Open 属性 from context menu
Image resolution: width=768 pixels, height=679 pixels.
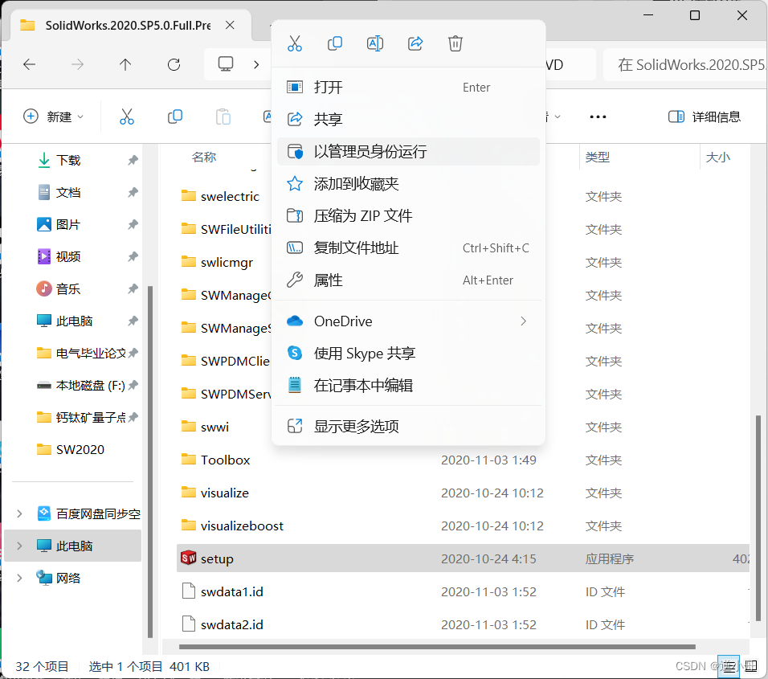408,280
